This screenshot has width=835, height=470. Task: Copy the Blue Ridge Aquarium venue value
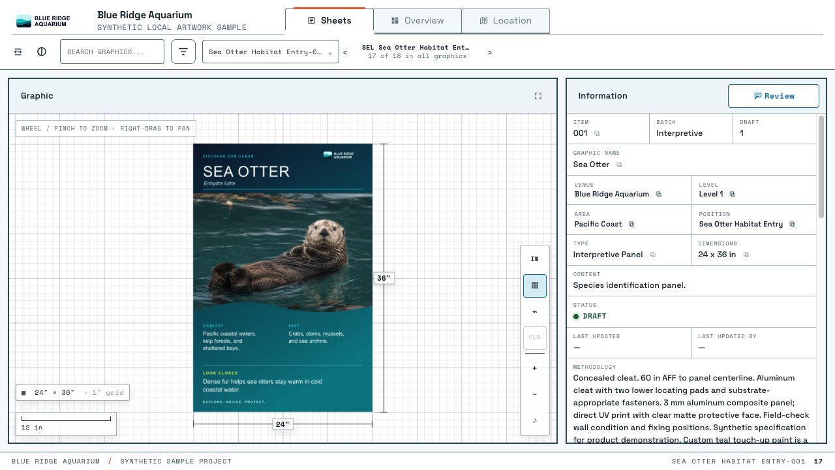659,194
